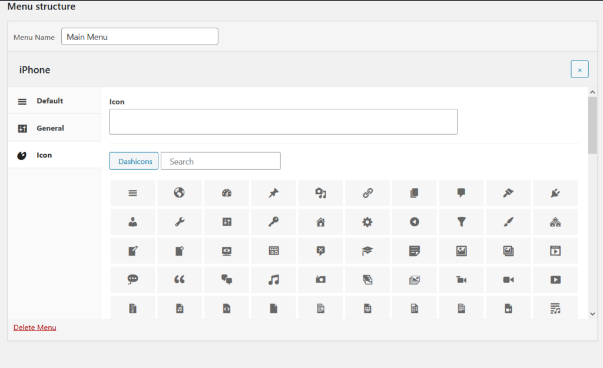Choose the key dashicon
This screenshot has height=368, width=603.
[x=273, y=222]
